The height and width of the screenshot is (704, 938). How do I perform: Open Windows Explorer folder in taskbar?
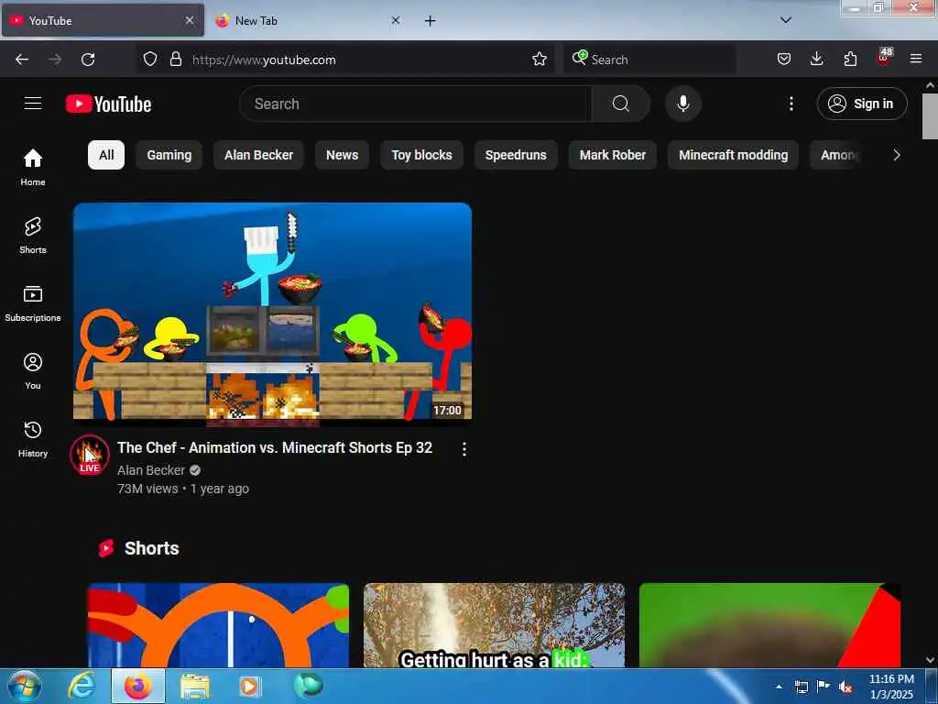click(195, 687)
